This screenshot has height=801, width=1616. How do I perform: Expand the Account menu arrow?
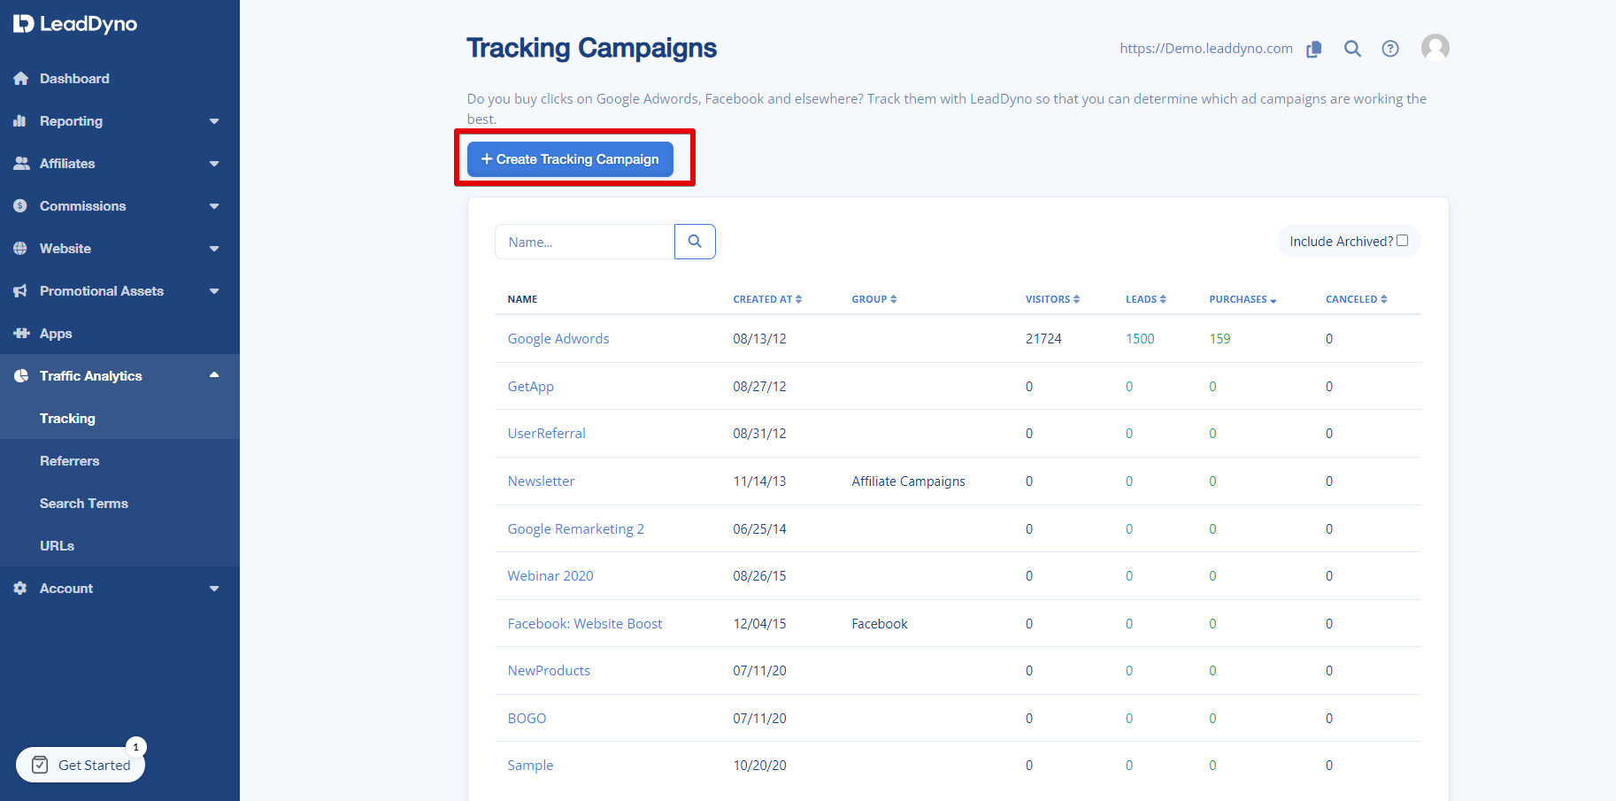pos(214,589)
